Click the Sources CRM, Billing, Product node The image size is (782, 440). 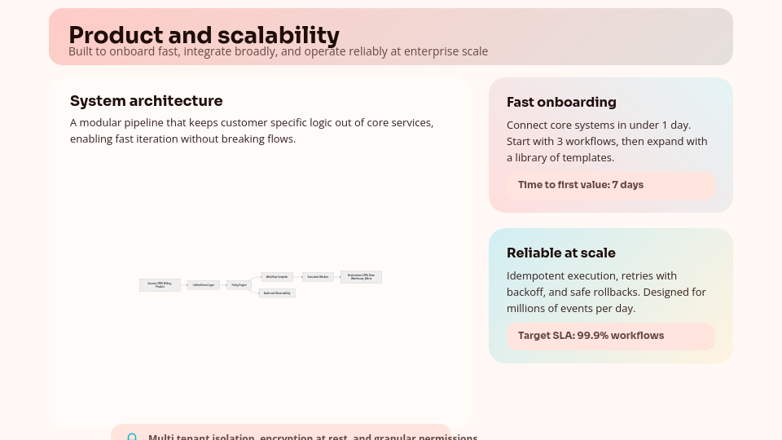(x=160, y=285)
